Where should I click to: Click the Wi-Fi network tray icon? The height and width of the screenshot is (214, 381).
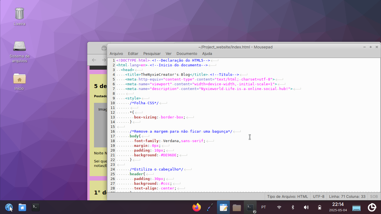click(x=279, y=207)
